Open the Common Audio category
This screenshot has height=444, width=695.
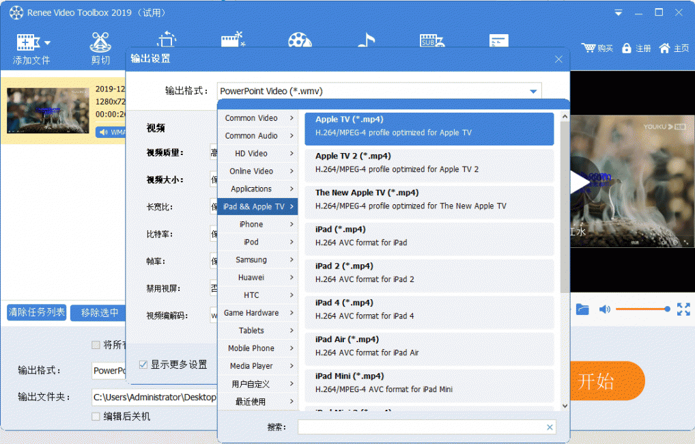[x=257, y=136]
